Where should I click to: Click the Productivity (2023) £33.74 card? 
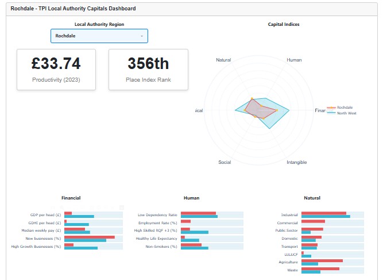pyautogui.click(x=56, y=69)
